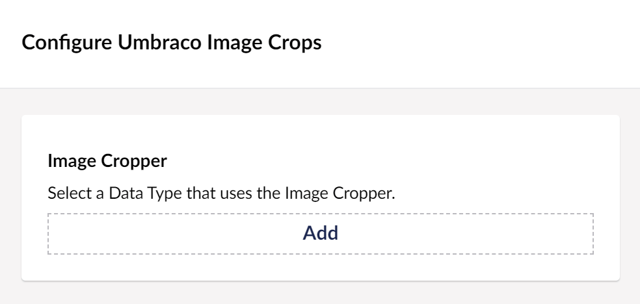Click the Add button
640x304 pixels.
[x=321, y=233]
